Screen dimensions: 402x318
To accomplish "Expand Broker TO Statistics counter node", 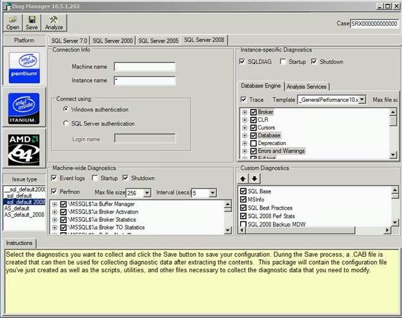I will click(x=55, y=228).
